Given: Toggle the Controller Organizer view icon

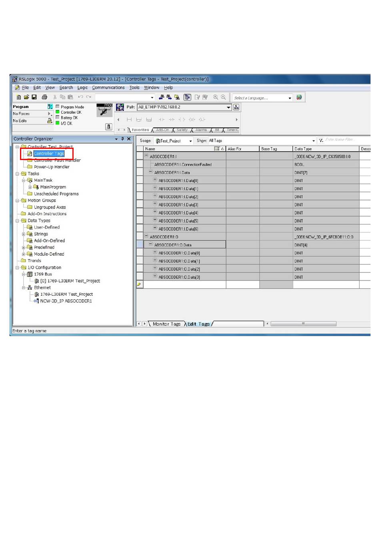Looking at the screenshot, I should coord(187,97).
